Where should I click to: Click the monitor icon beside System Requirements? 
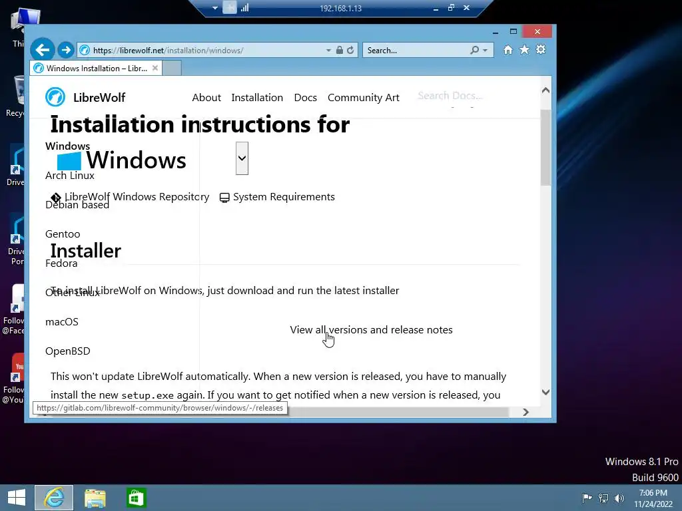224,198
